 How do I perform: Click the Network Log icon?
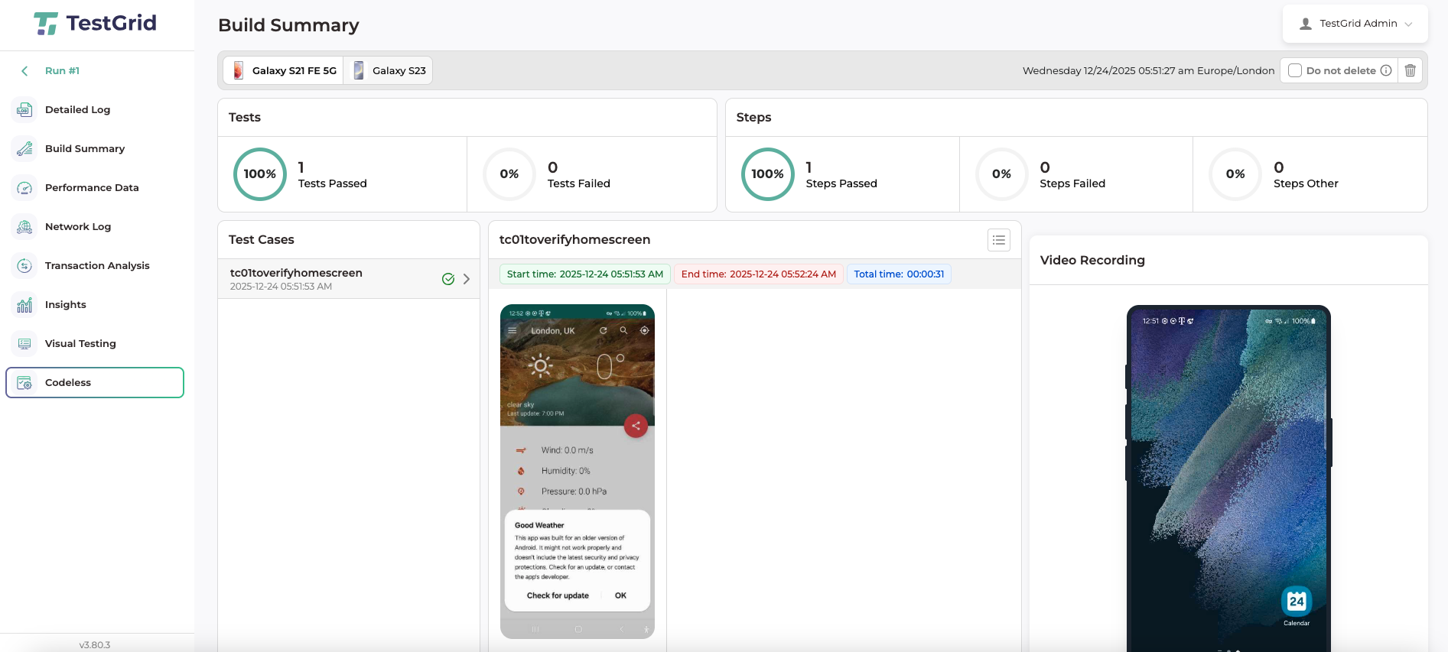pyautogui.click(x=24, y=226)
